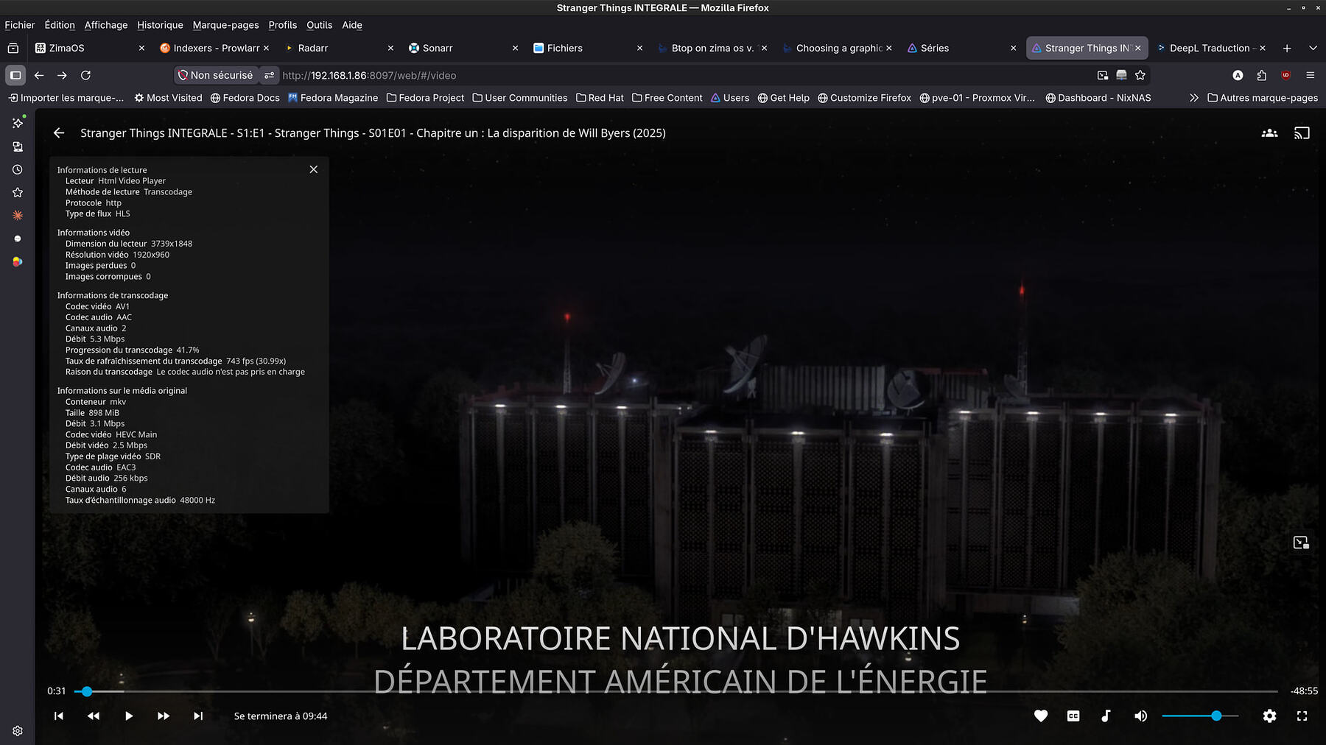Screen dimensions: 1326x745
Task: Rewind the video
Action: point(94,716)
